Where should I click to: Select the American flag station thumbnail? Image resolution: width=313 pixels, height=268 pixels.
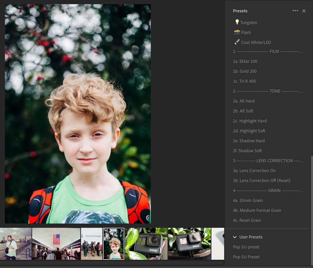56,244
